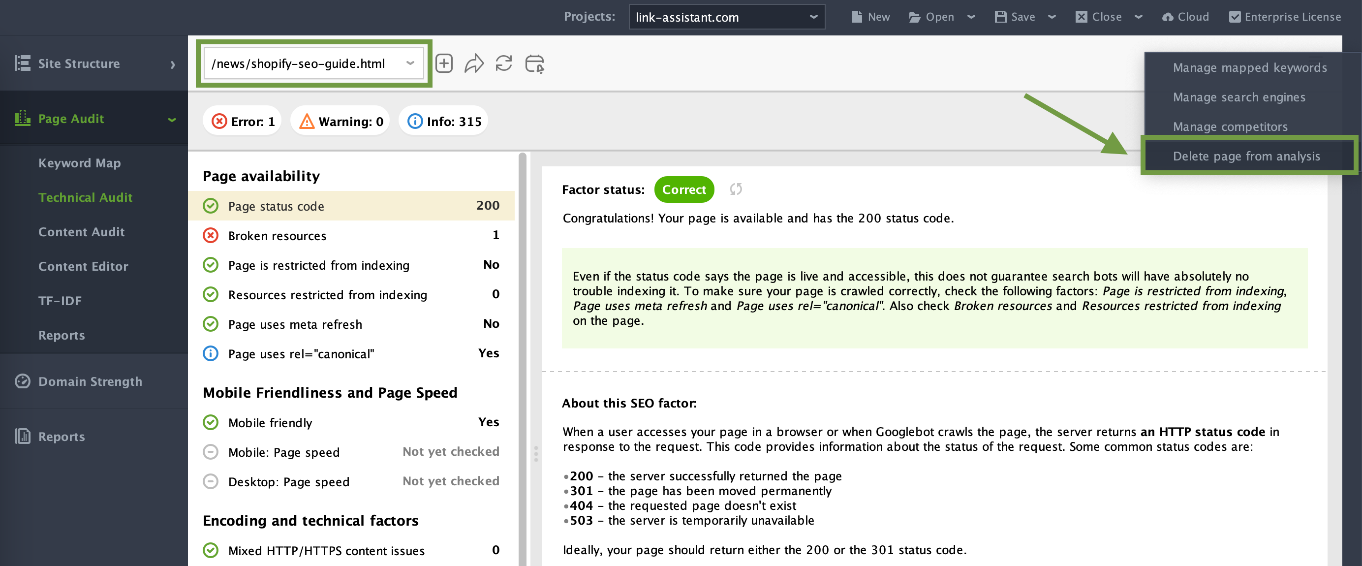Select Page uses rel="canonical" row
This screenshot has height=566, width=1362.
351,353
